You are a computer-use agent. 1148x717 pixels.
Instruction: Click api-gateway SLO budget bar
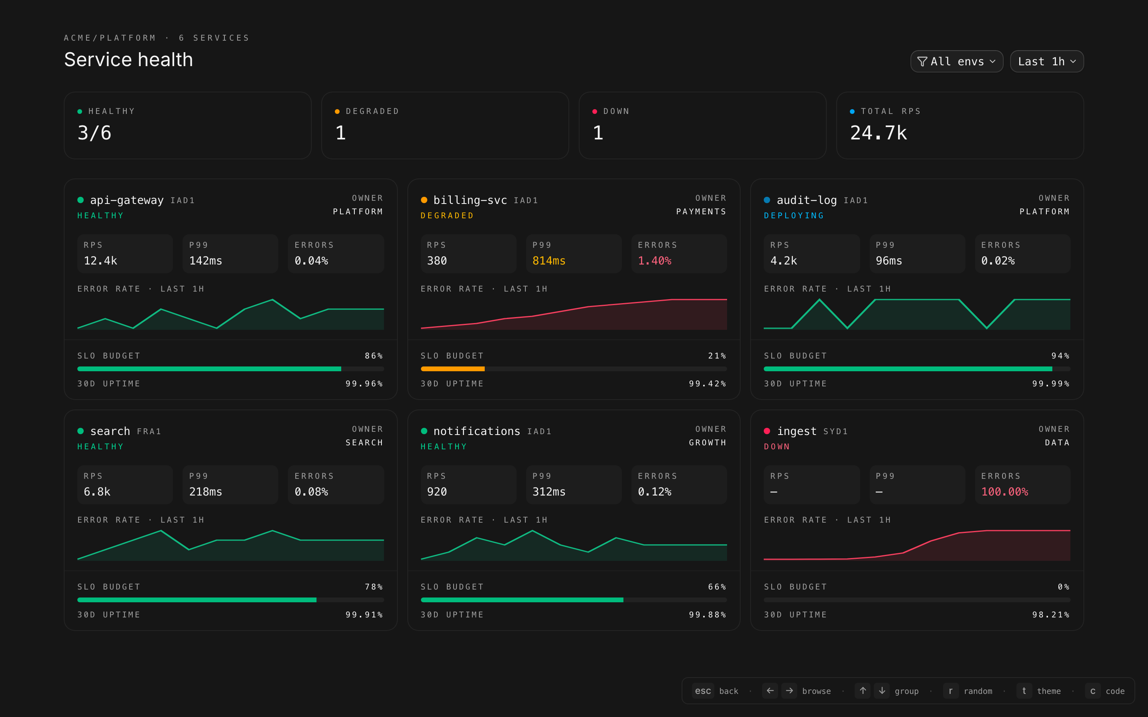[x=230, y=368]
